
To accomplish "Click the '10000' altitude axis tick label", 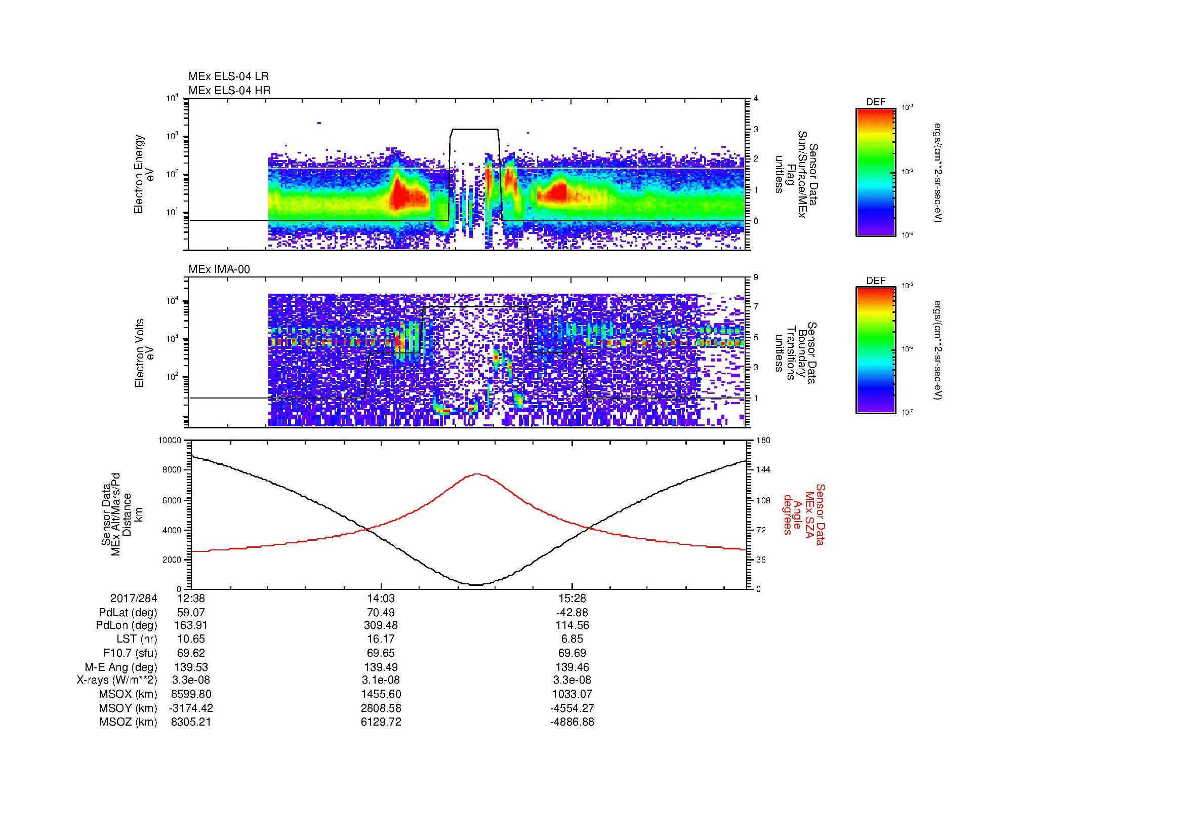I will click(x=171, y=441).
